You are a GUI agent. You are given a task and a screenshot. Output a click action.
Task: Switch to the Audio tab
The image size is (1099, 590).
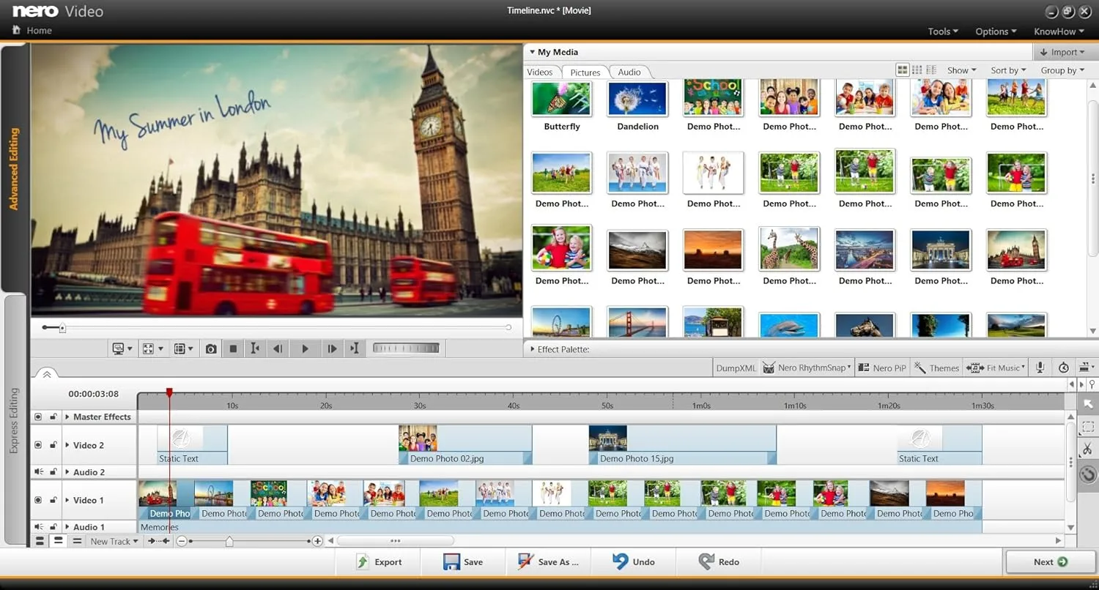tap(629, 72)
